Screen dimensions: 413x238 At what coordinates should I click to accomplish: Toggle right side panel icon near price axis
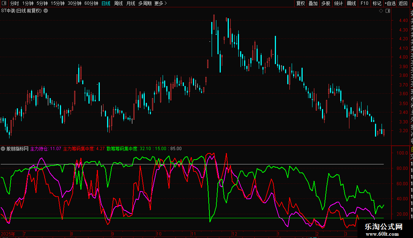pos(388,11)
